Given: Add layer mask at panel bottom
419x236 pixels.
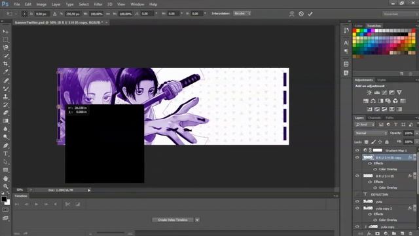Looking at the screenshot, I should point(377,233).
